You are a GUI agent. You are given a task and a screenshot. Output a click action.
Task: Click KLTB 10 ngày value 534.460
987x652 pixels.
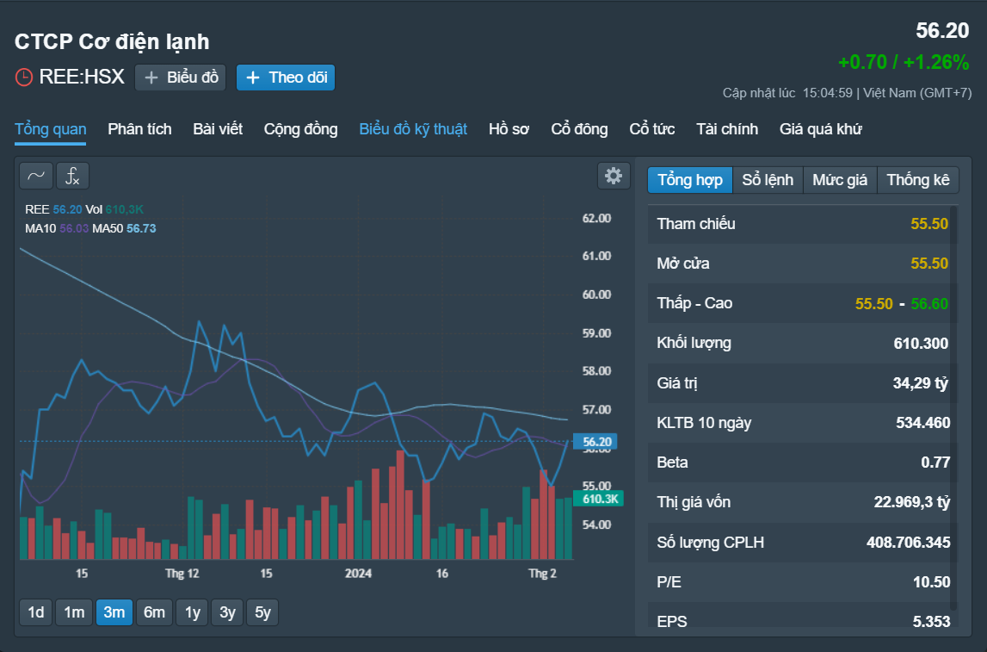922,423
